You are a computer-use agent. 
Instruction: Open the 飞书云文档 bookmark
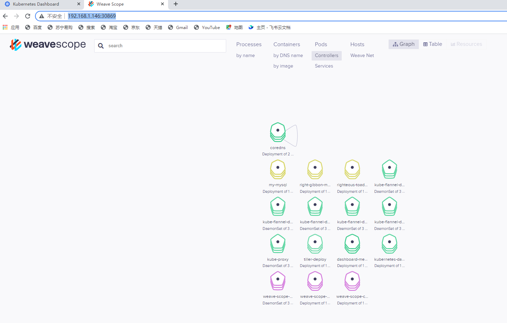(269, 27)
